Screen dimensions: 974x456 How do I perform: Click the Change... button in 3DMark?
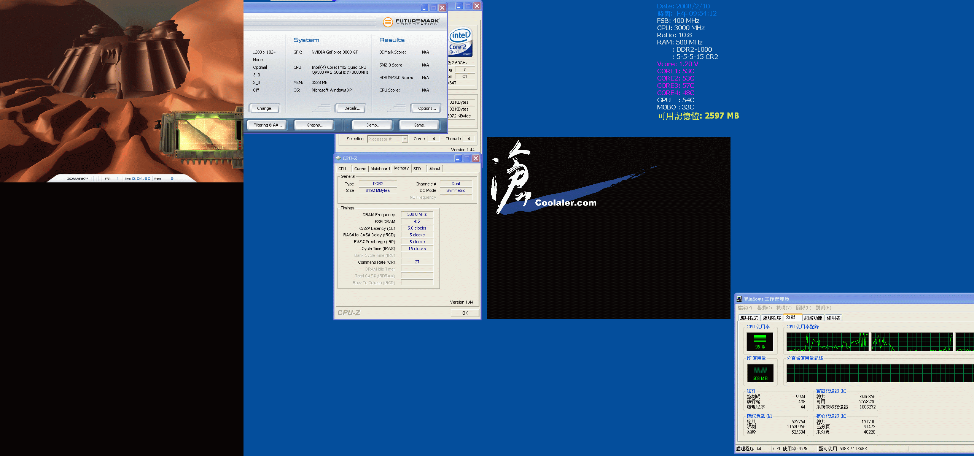[x=265, y=108]
